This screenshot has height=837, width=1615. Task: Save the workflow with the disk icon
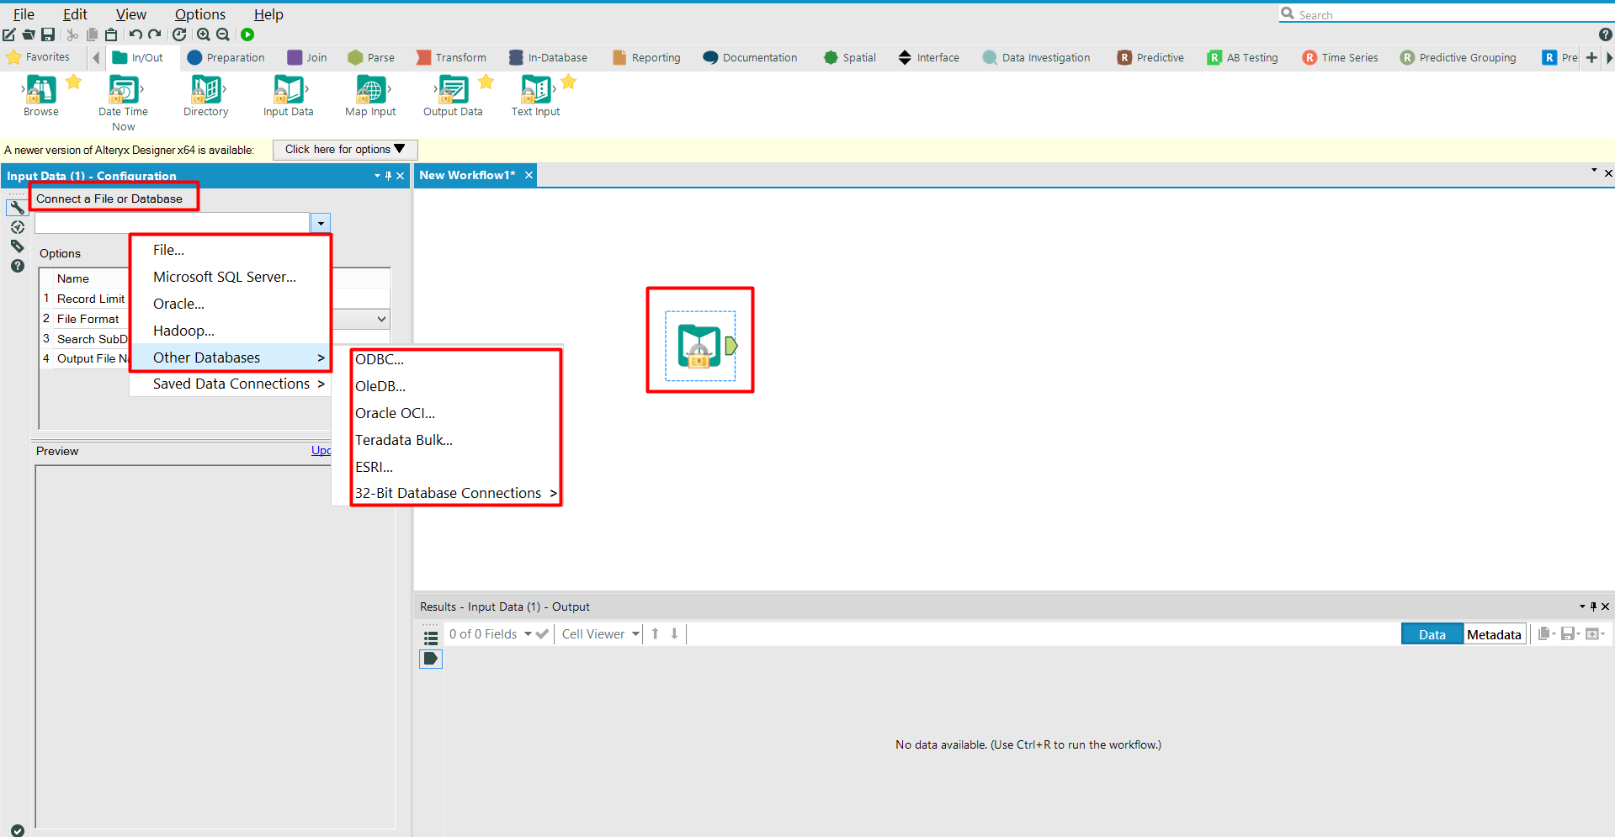[48, 34]
